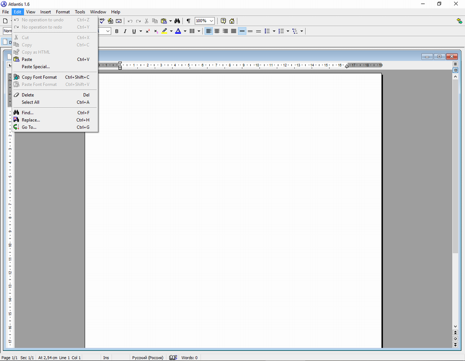Open the font color dropdown arrow
The height and width of the screenshot is (361, 465).
click(185, 31)
